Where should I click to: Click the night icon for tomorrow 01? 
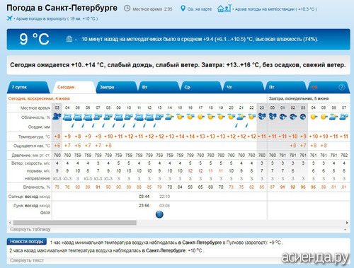(282, 117)
